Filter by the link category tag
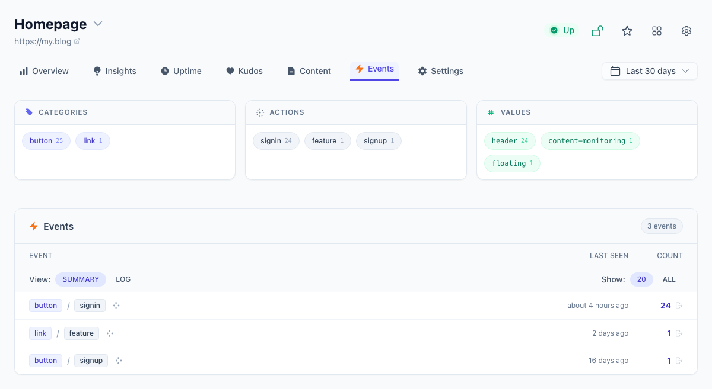Viewport: 712px width, 389px height. (x=93, y=141)
